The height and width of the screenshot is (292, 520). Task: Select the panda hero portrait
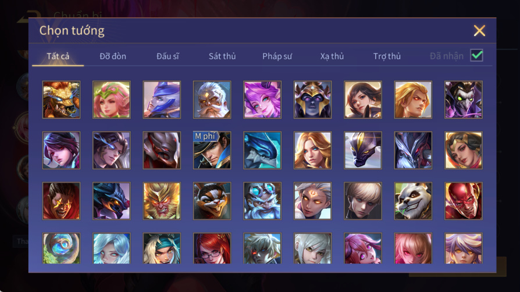coord(413,201)
